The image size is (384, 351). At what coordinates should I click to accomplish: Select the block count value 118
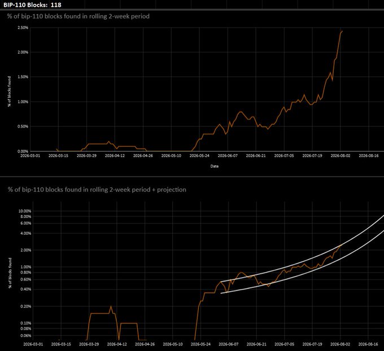click(56, 5)
